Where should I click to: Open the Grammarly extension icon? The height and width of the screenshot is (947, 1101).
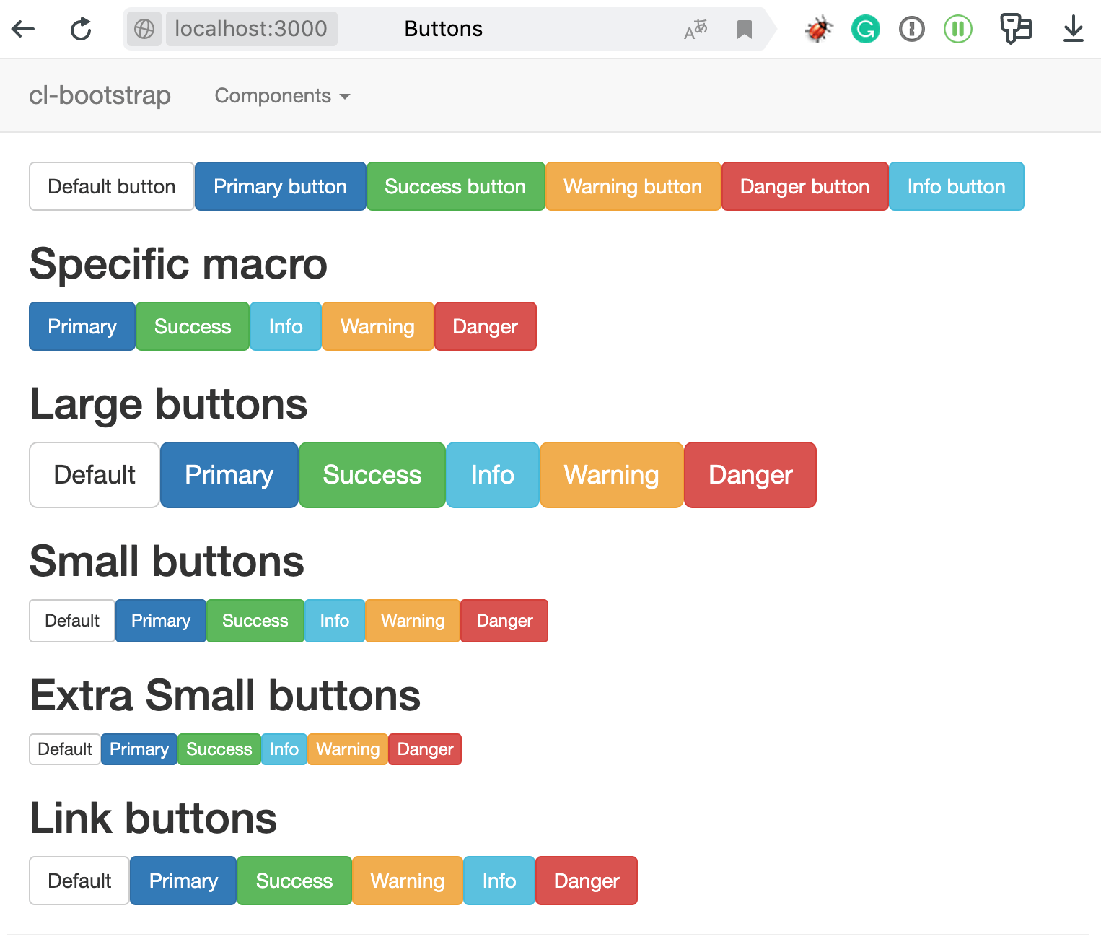(865, 29)
